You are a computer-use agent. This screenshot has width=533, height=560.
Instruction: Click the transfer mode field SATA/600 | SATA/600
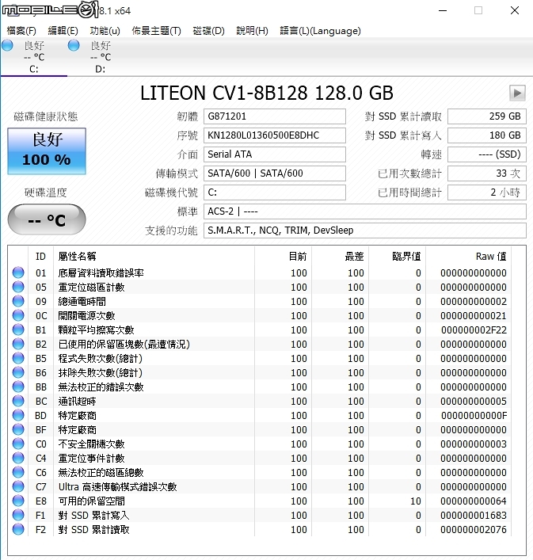click(x=275, y=173)
